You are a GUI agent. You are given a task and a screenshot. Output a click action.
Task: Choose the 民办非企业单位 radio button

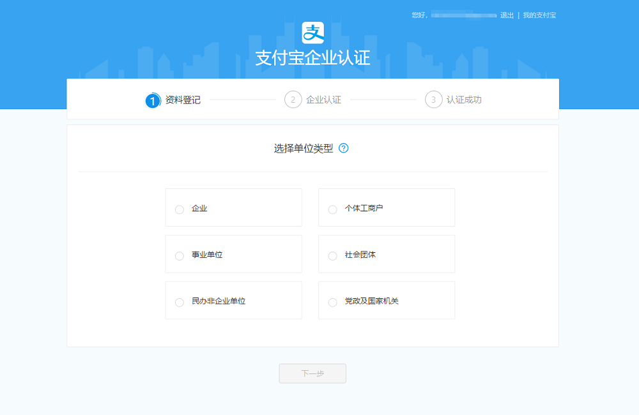[180, 302]
